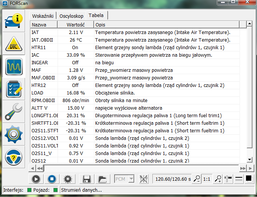The image size is (257, 197).
Task: Click the 1:1 zoom reset button
Action: [207, 179]
